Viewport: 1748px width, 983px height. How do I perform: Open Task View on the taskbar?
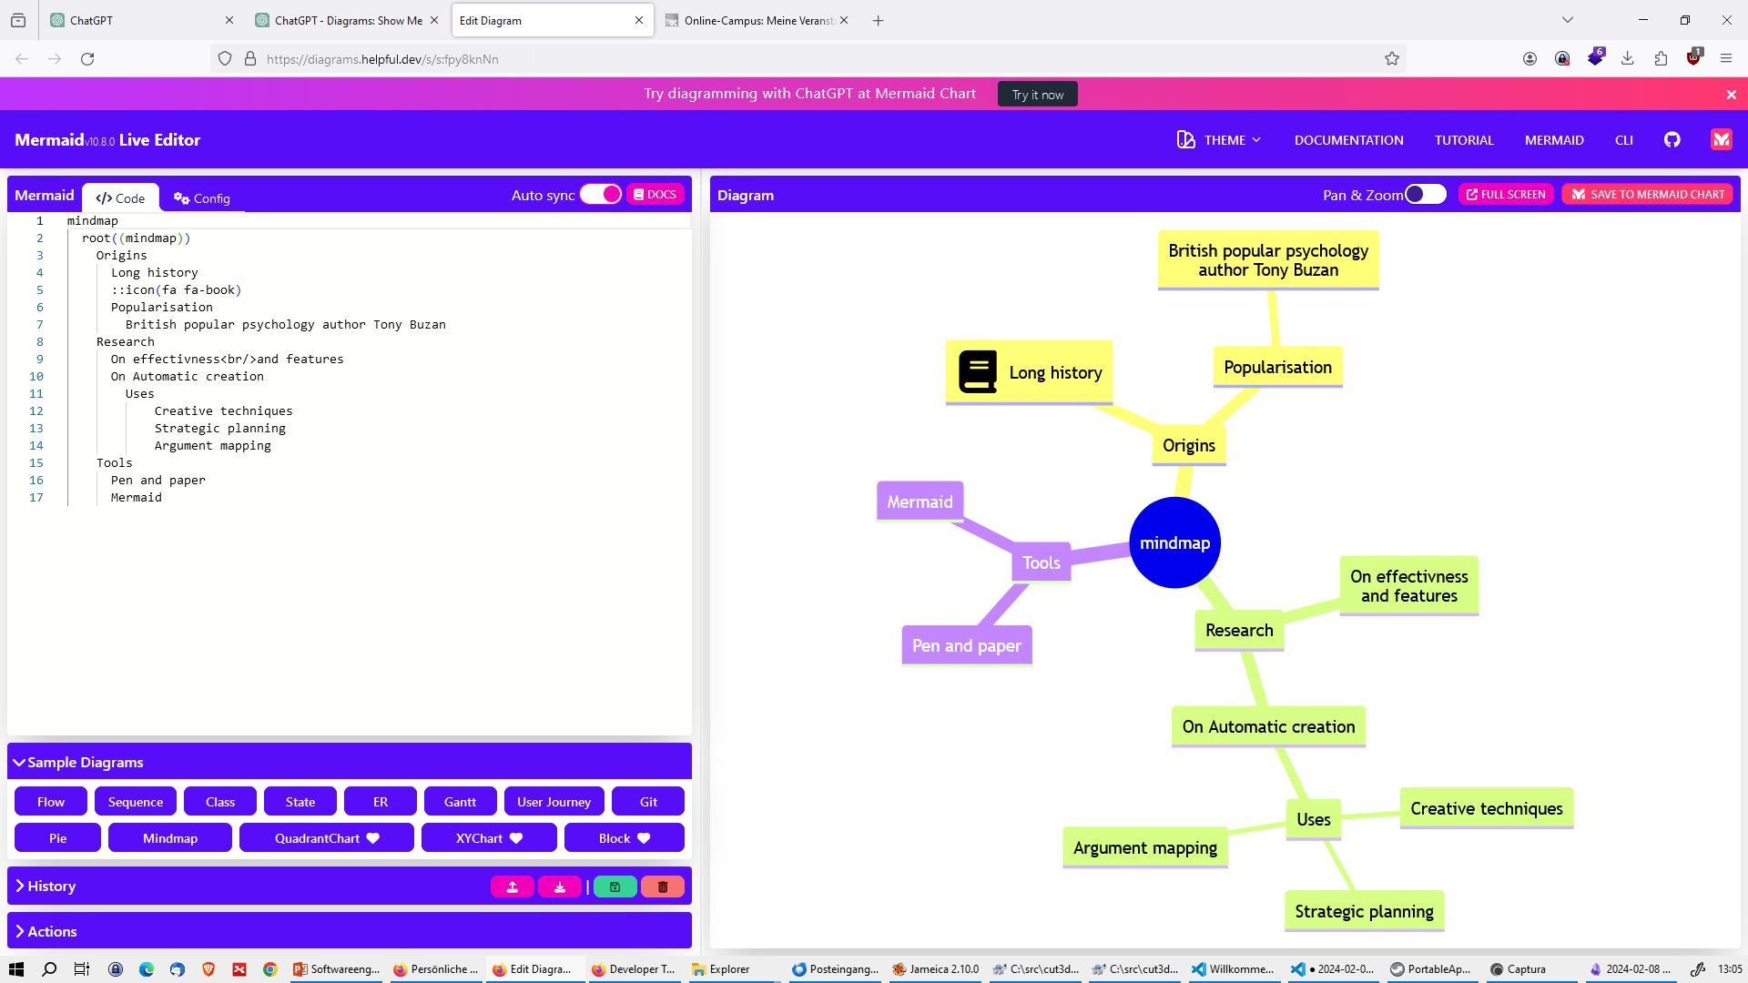82,969
